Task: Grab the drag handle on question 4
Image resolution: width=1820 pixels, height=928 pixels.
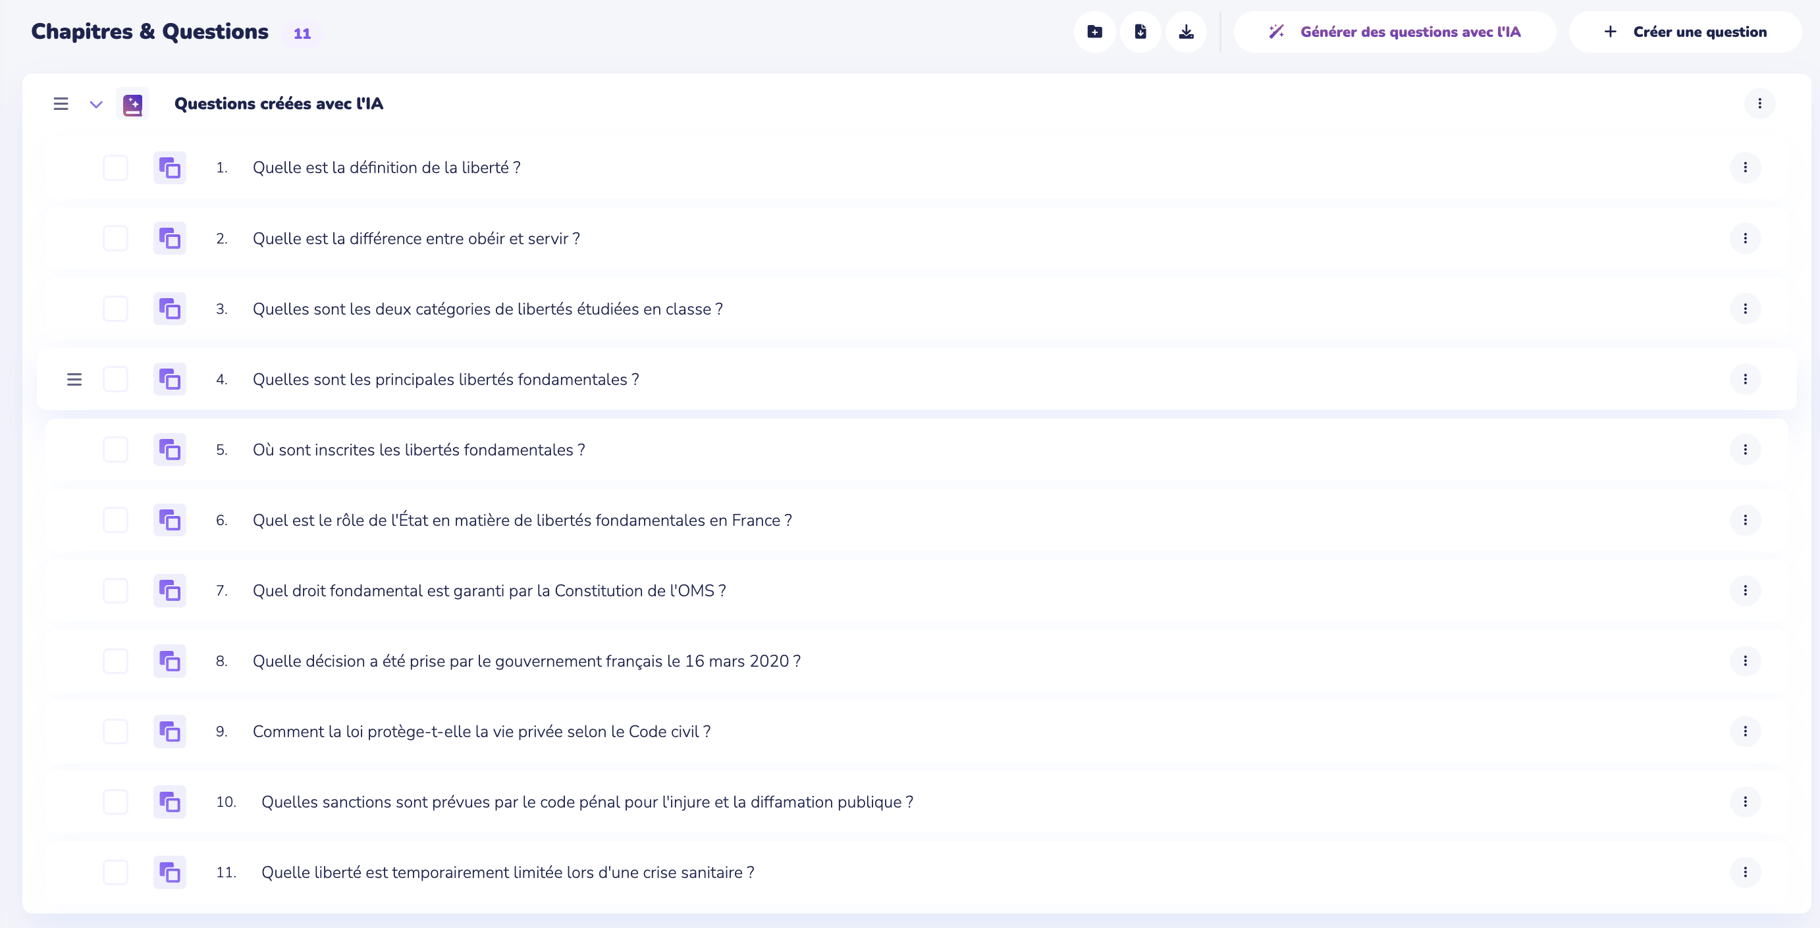Action: pos(74,380)
